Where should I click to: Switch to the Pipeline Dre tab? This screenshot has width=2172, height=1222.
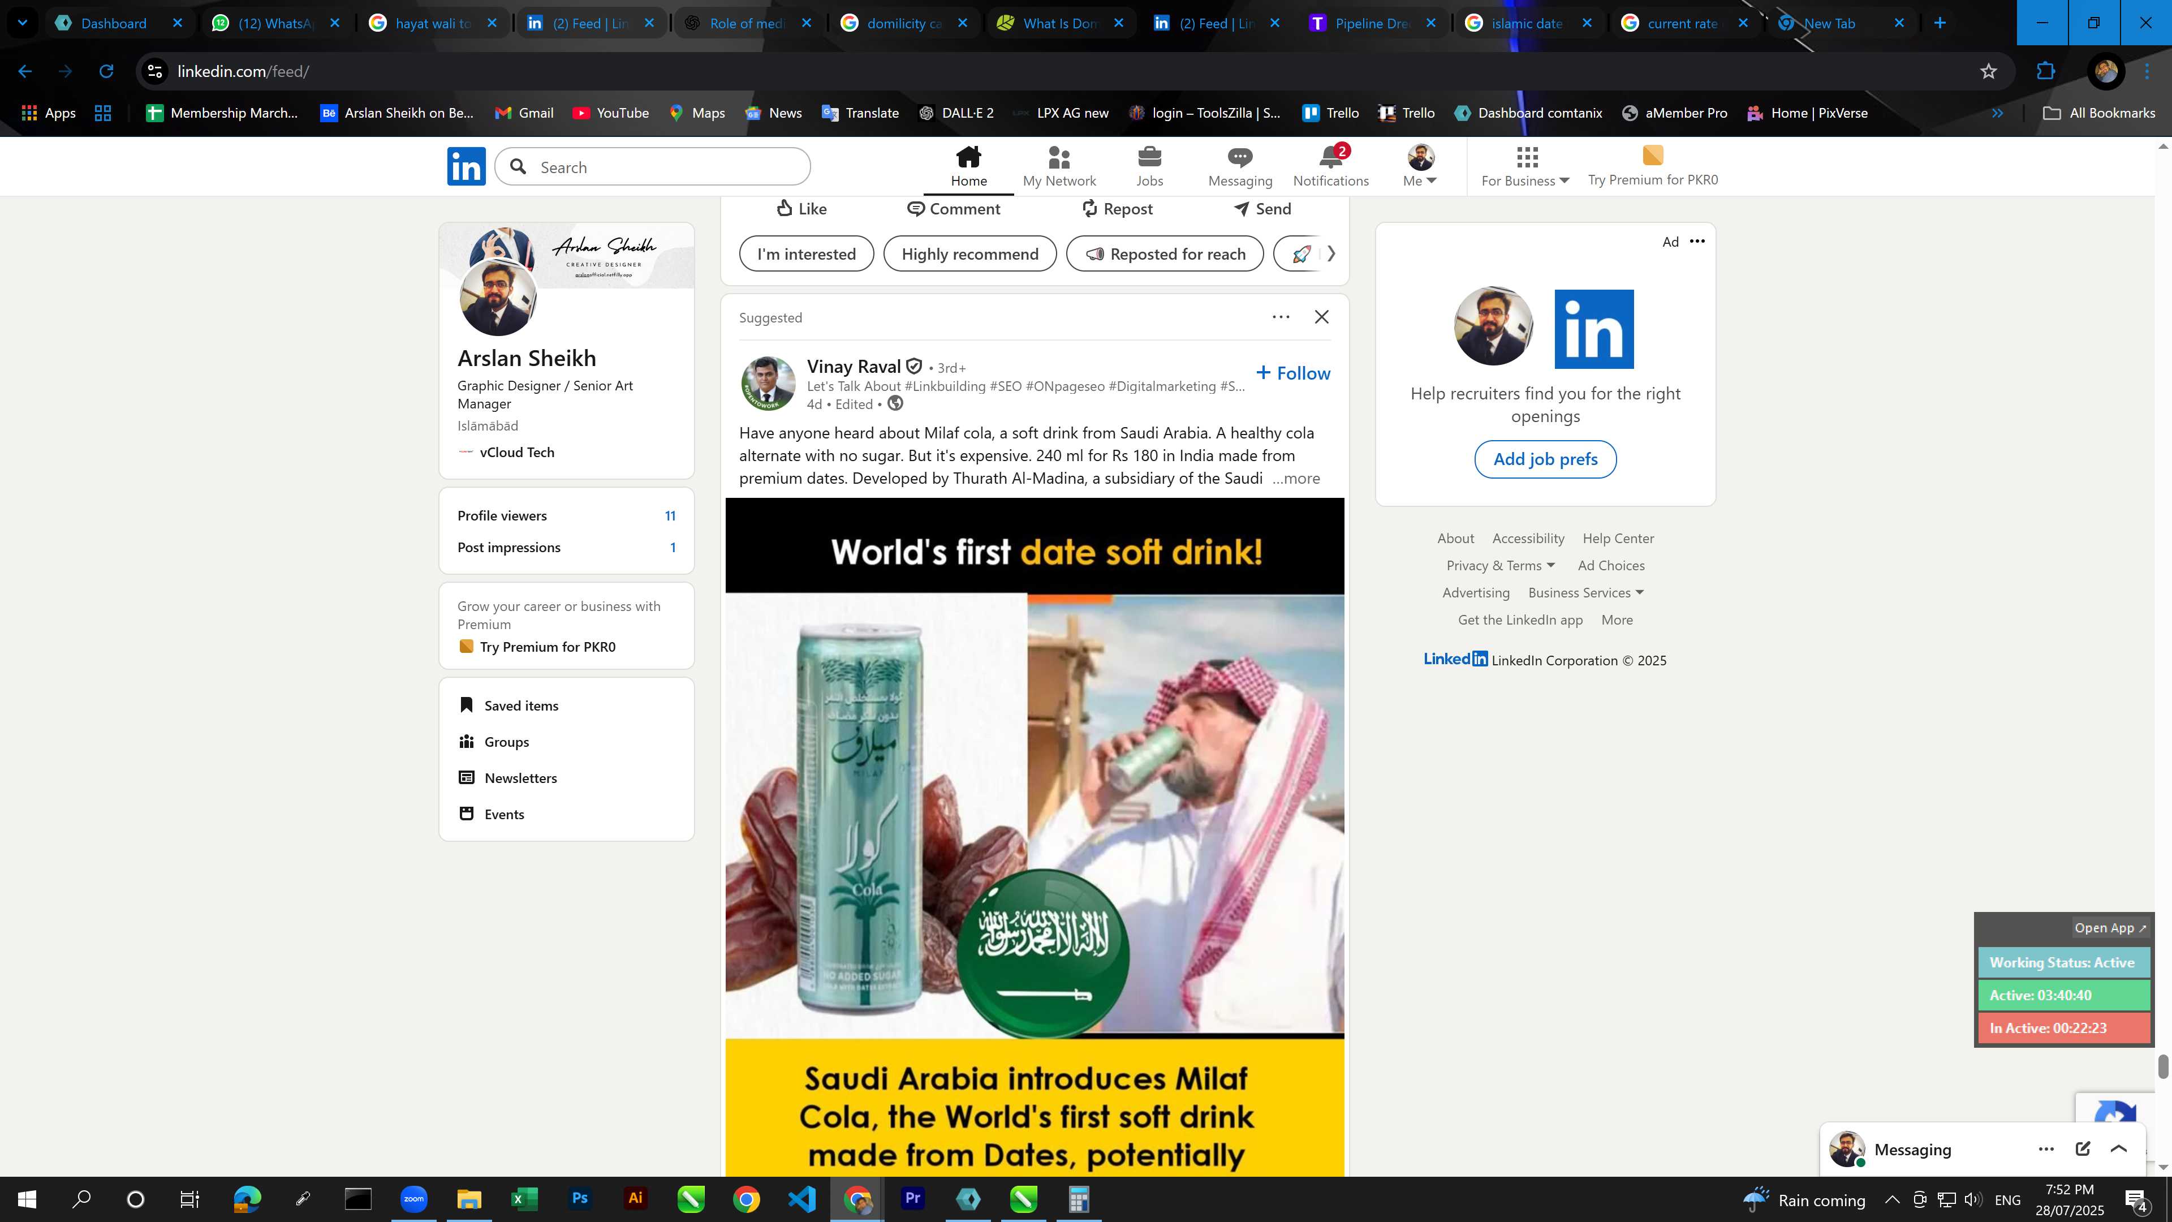(1371, 24)
